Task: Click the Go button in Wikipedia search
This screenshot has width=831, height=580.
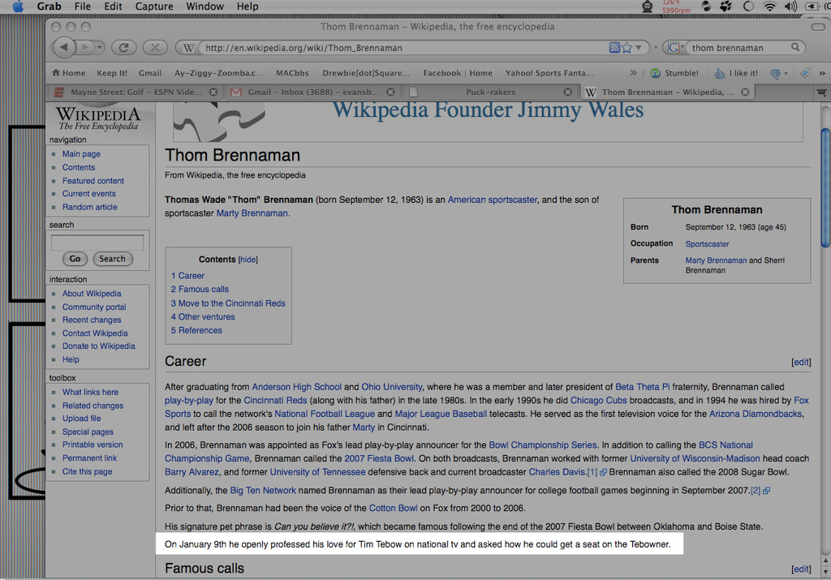Action: click(75, 259)
